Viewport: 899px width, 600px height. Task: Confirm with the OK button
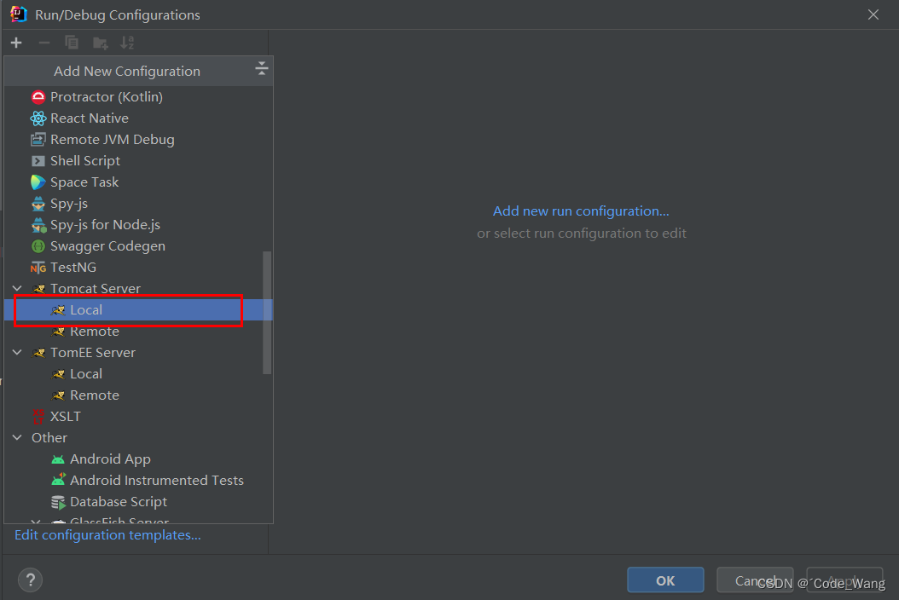click(665, 580)
